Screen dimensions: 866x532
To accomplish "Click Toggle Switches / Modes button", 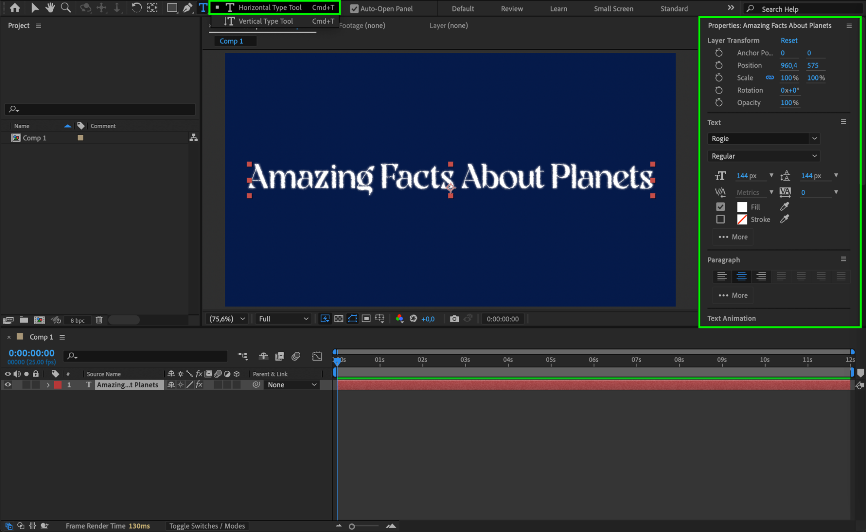I will pyautogui.click(x=207, y=526).
